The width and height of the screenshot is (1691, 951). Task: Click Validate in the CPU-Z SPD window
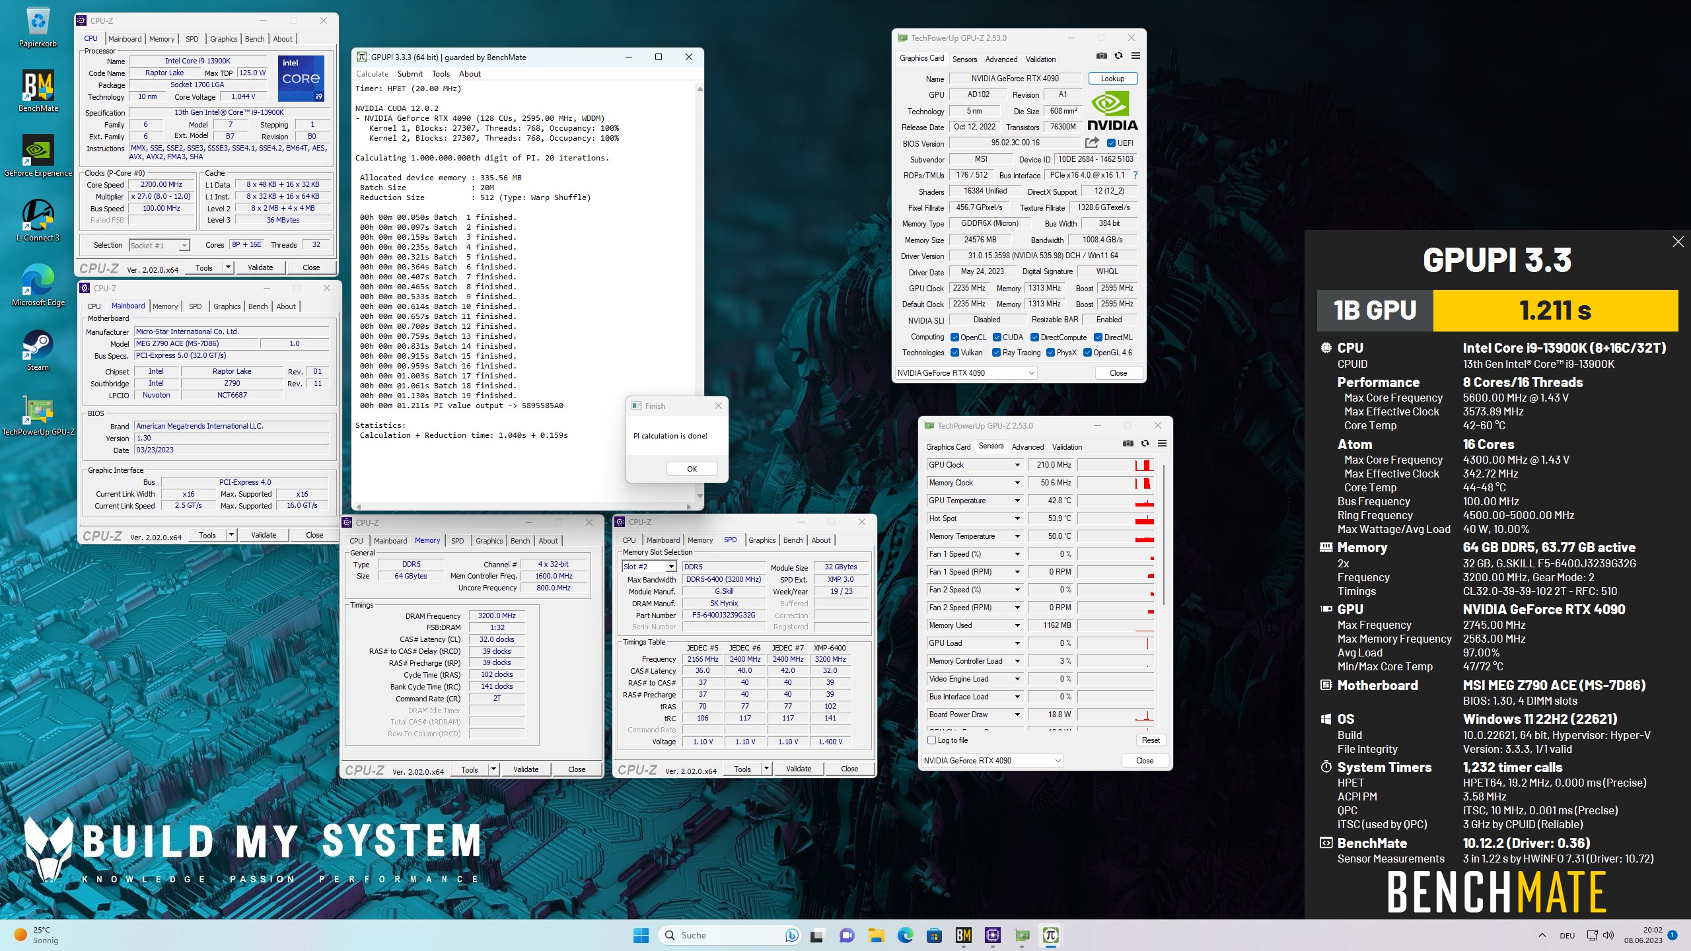pyautogui.click(x=798, y=769)
